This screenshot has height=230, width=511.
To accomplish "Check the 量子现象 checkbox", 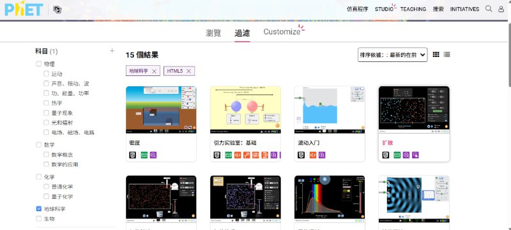I will pos(46,112).
